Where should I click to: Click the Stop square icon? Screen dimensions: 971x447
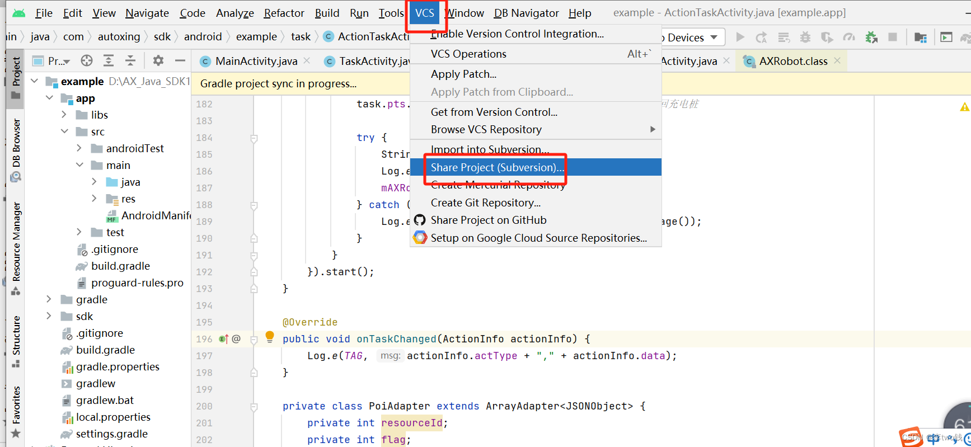893,37
